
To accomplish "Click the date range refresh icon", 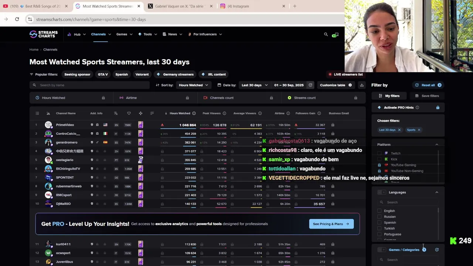I will pyautogui.click(x=310, y=85).
